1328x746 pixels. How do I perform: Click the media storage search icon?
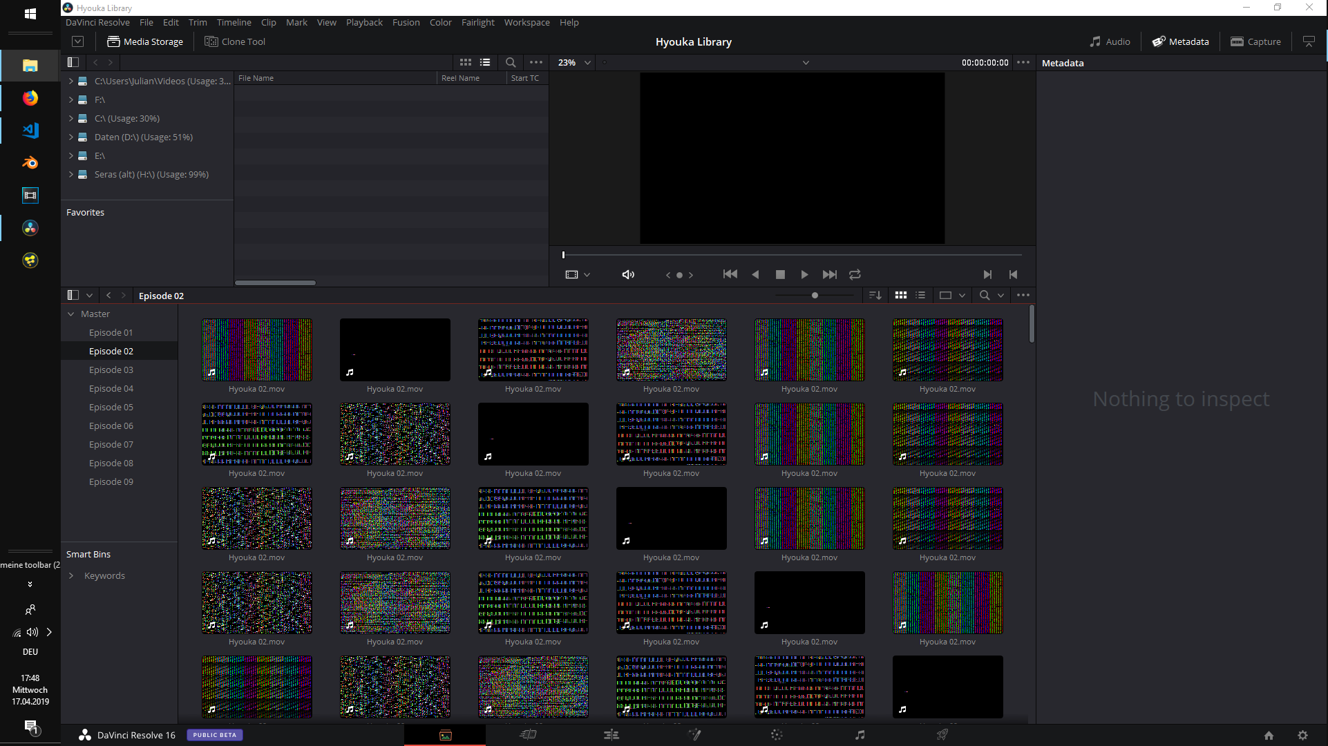511,62
